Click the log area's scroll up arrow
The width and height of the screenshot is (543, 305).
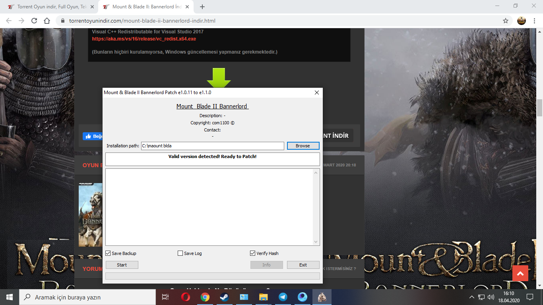coord(316,172)
